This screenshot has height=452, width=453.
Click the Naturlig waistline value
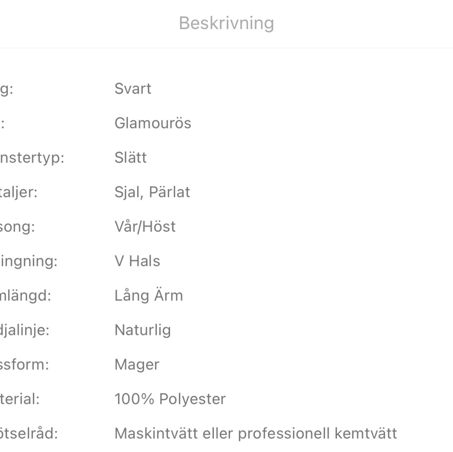143,330
